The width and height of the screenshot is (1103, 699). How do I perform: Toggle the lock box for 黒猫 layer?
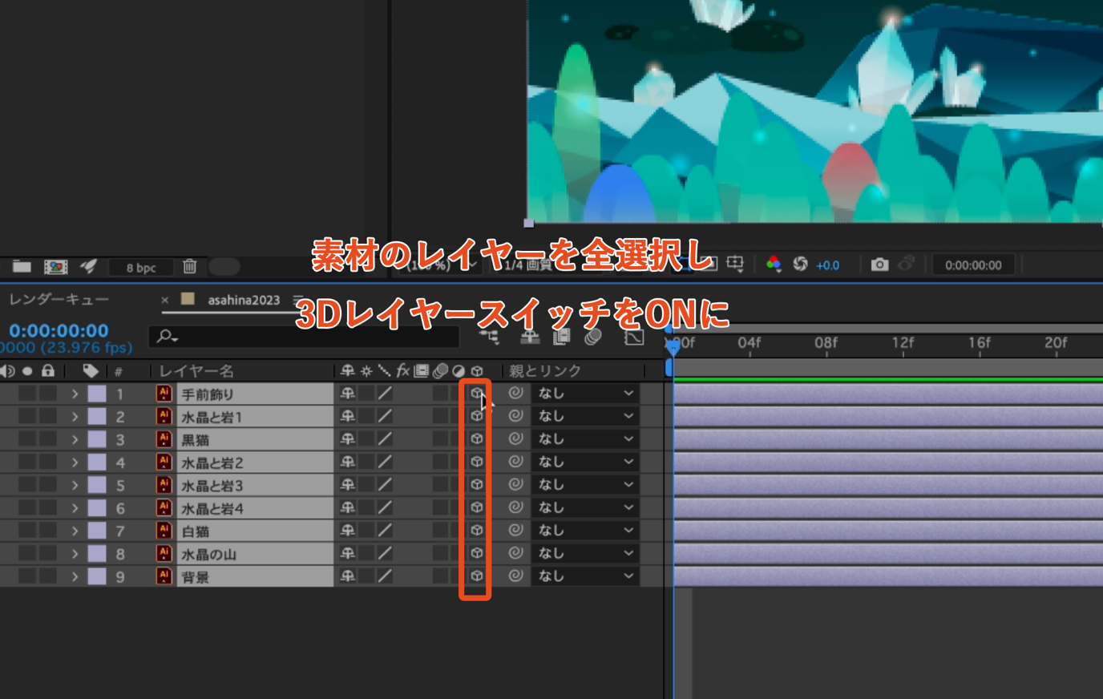[x=48, y=439]
